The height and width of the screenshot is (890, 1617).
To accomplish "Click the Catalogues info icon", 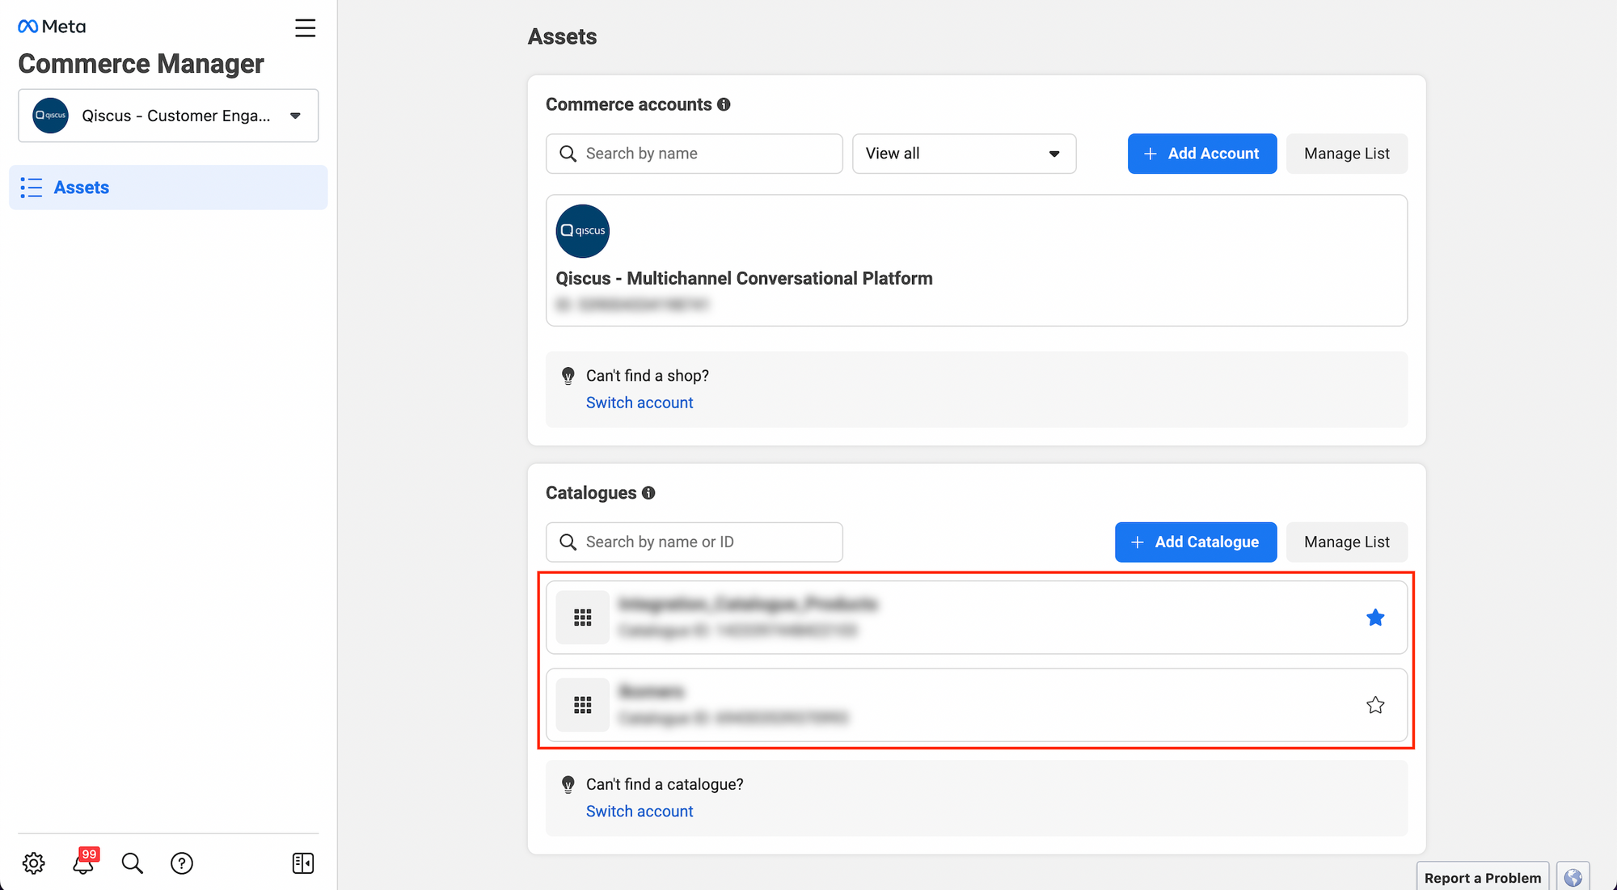I will pos(648,493).
